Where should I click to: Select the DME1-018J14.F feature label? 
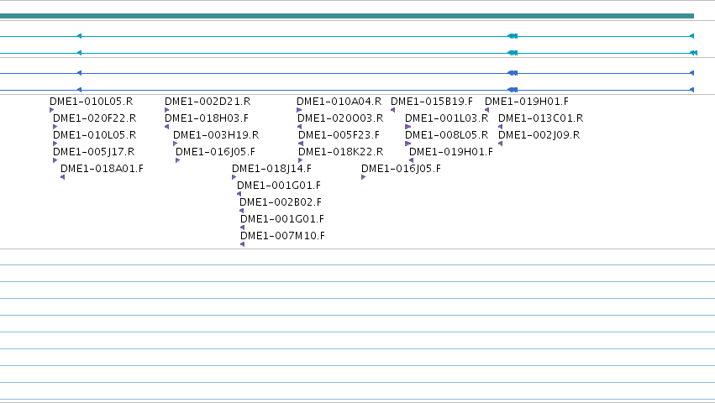point(271,169)
